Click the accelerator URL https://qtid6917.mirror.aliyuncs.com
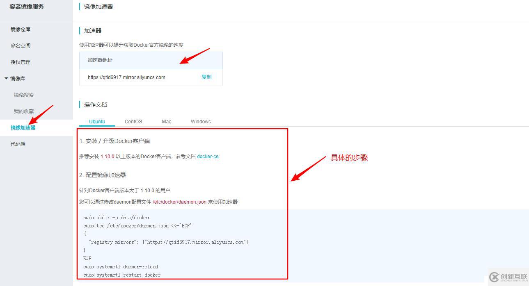529x286 pixels. pyautogui.click(x=126, y=77)
